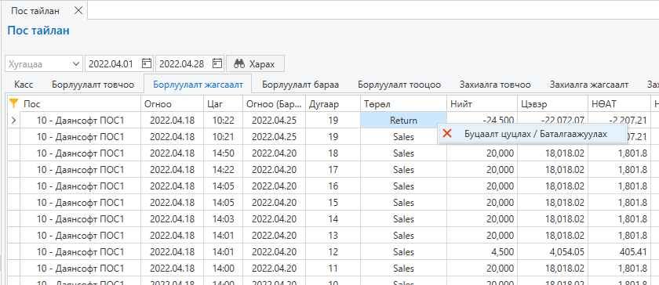Click Sales cell in row number 12

point(403,251)
